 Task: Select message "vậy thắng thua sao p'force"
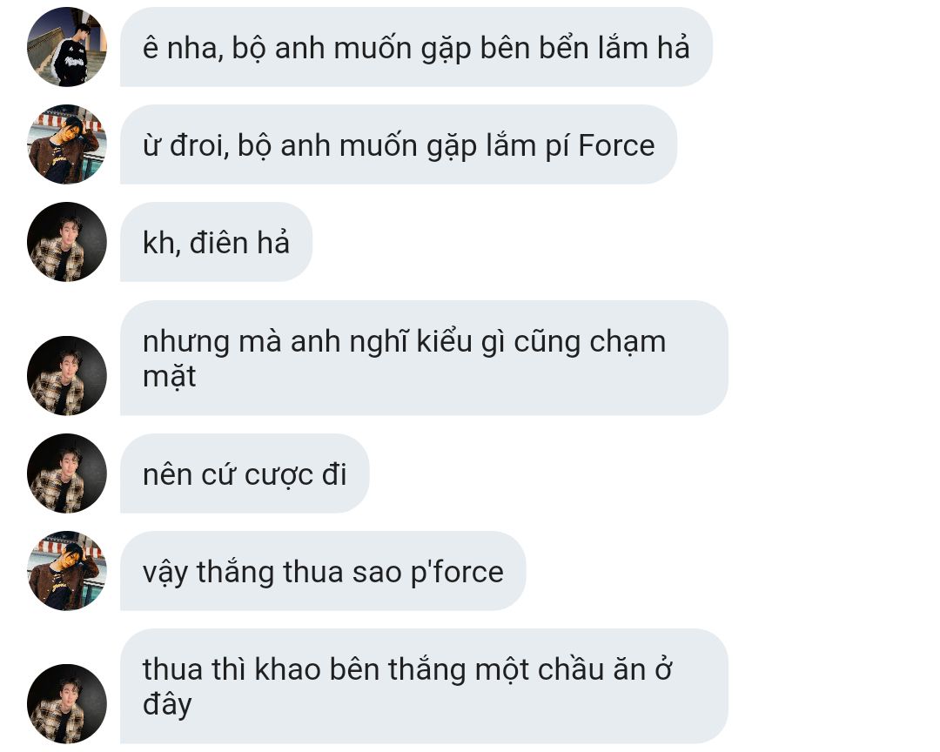tap(323, 571)
